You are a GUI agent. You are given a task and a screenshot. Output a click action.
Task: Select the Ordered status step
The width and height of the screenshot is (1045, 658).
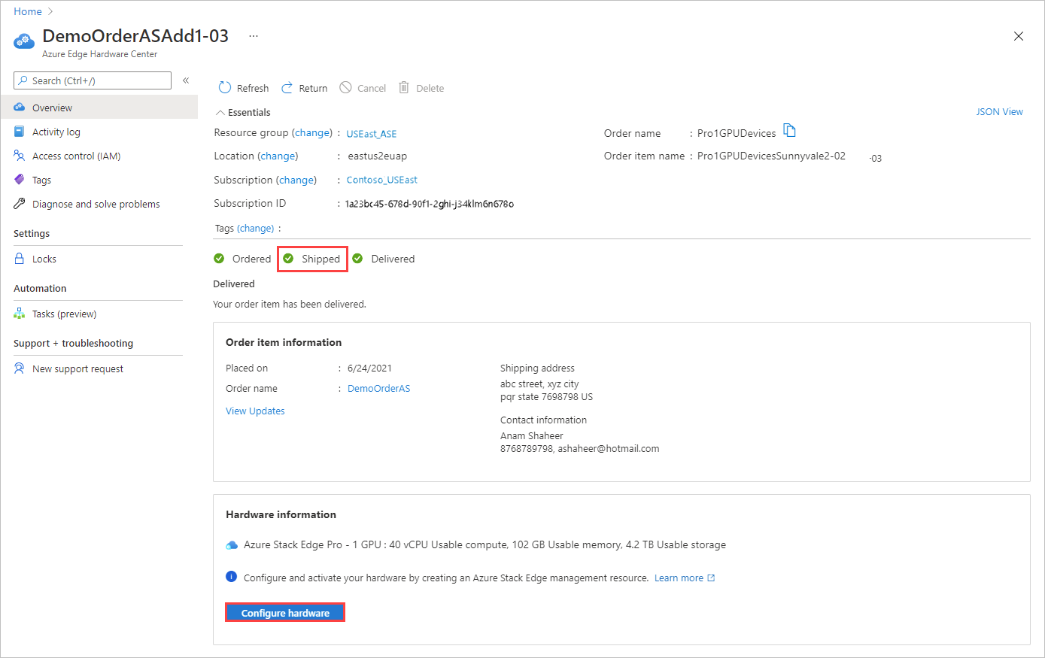pos(242,259)
